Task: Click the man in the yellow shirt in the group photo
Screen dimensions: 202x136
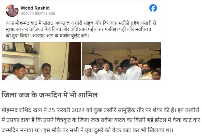Action: point(147,71)
